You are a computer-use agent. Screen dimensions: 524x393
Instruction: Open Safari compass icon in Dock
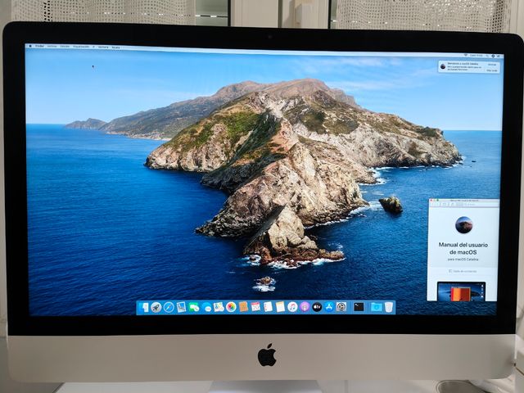(x=169, y=307)
